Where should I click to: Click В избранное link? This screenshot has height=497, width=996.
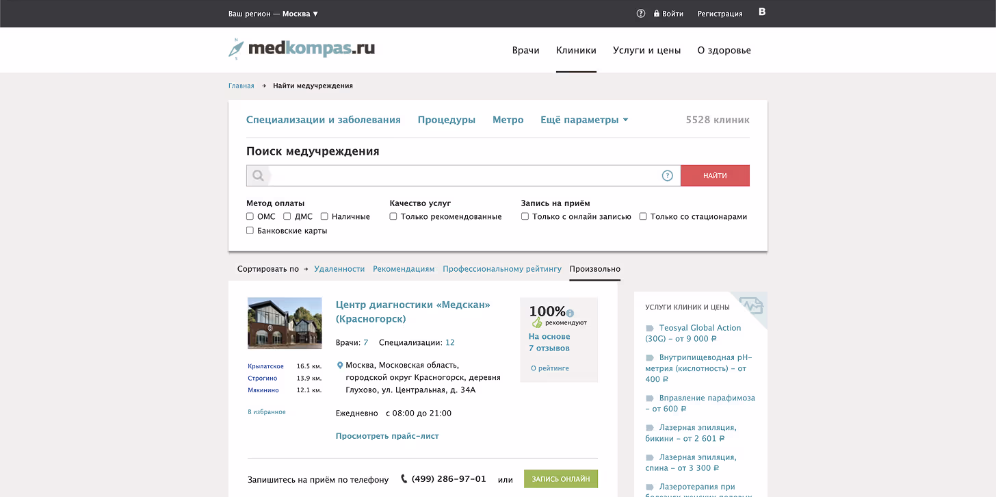point(267,412)
